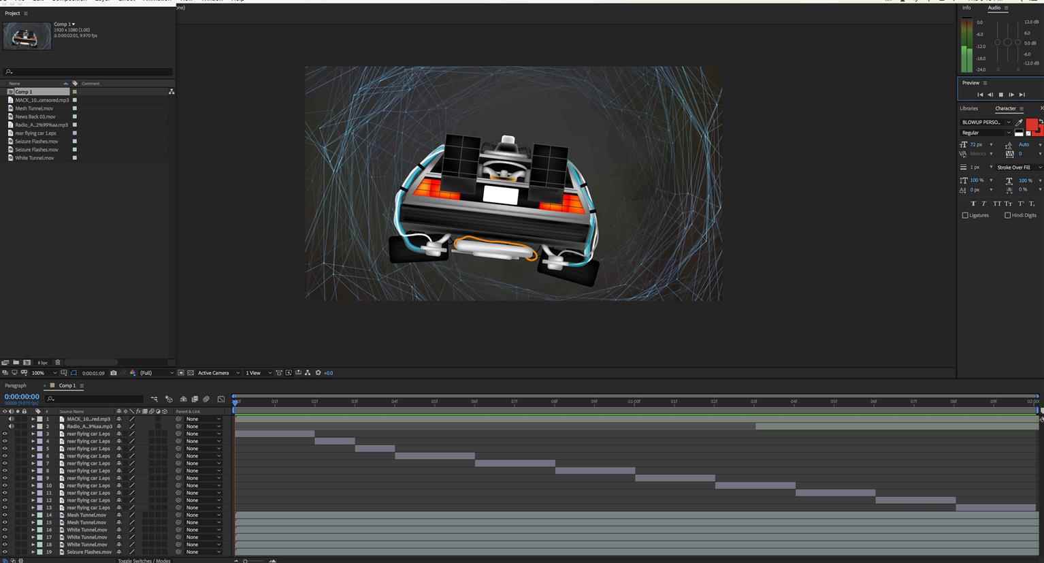Image resolution: width=1044 pixels, height=563 pixels.
Task: Open the composition flowchart icon in Project panel
Action: [x=172, y=91]
